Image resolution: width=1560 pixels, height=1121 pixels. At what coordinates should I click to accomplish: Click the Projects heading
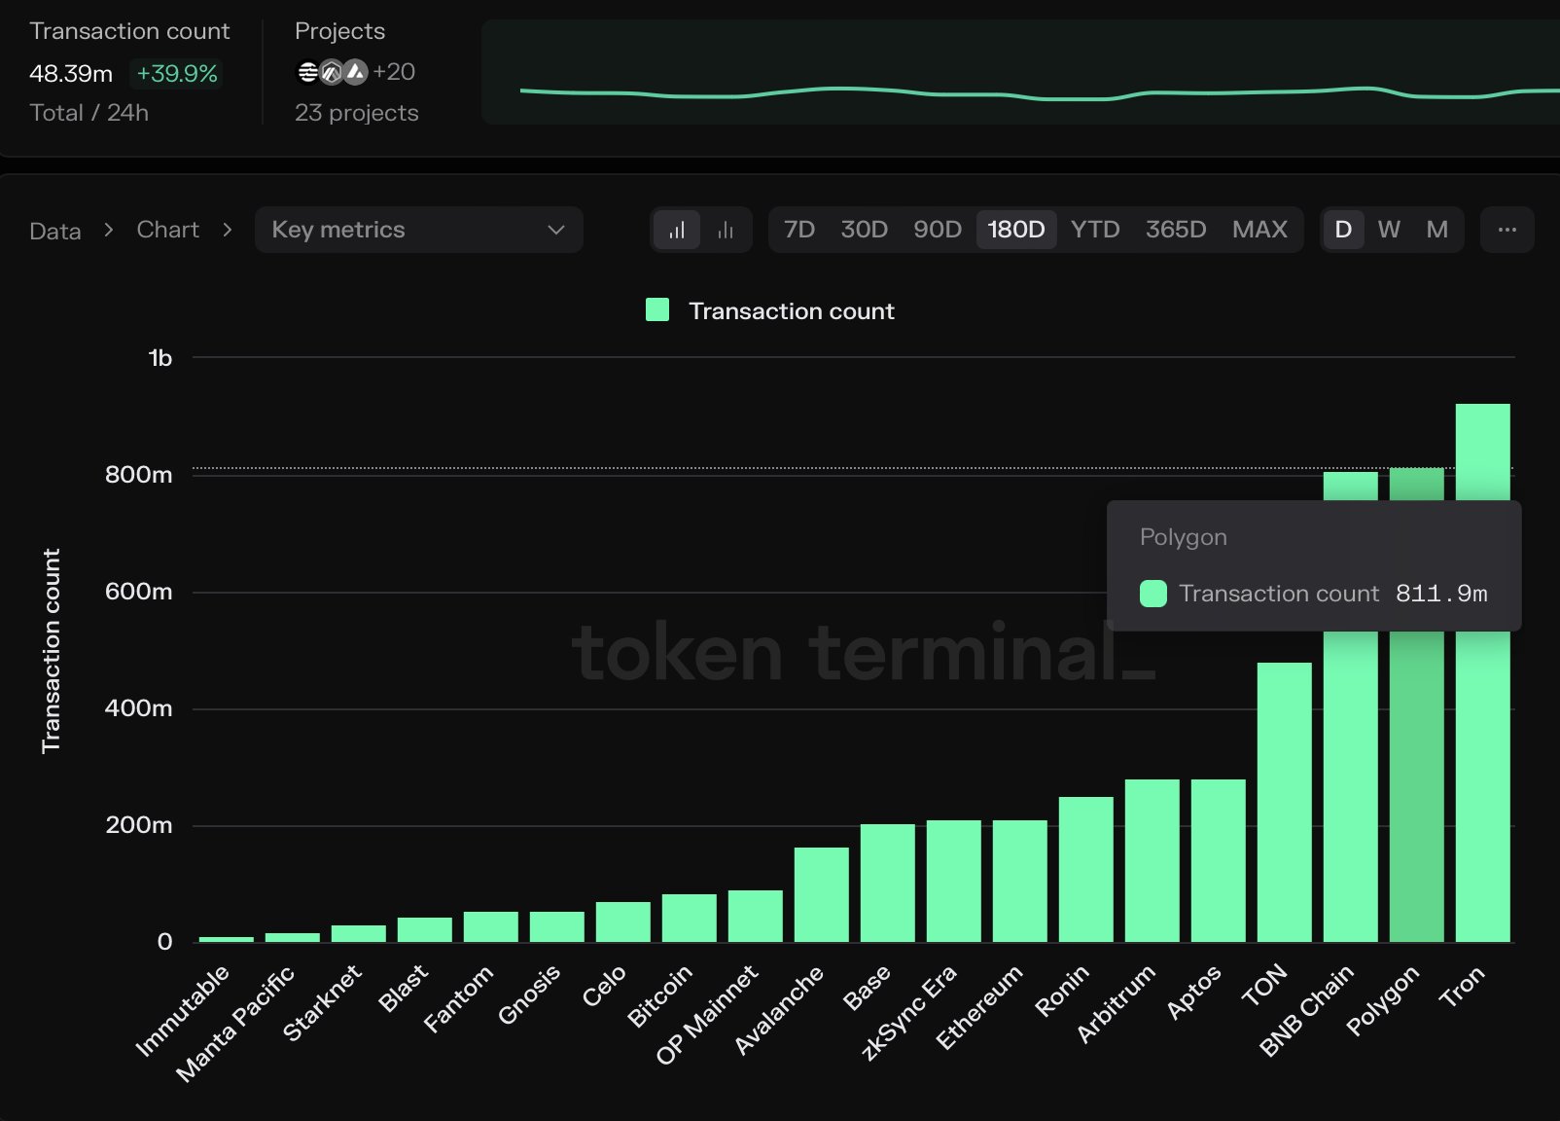340,31
